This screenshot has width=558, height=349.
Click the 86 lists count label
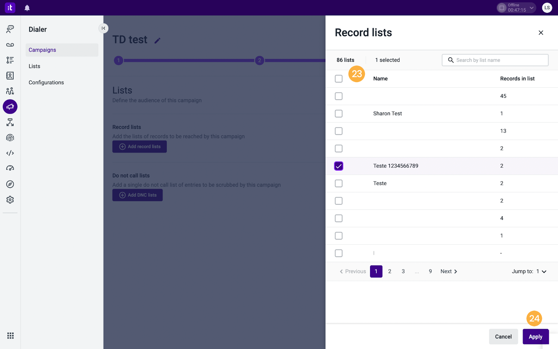345,60
